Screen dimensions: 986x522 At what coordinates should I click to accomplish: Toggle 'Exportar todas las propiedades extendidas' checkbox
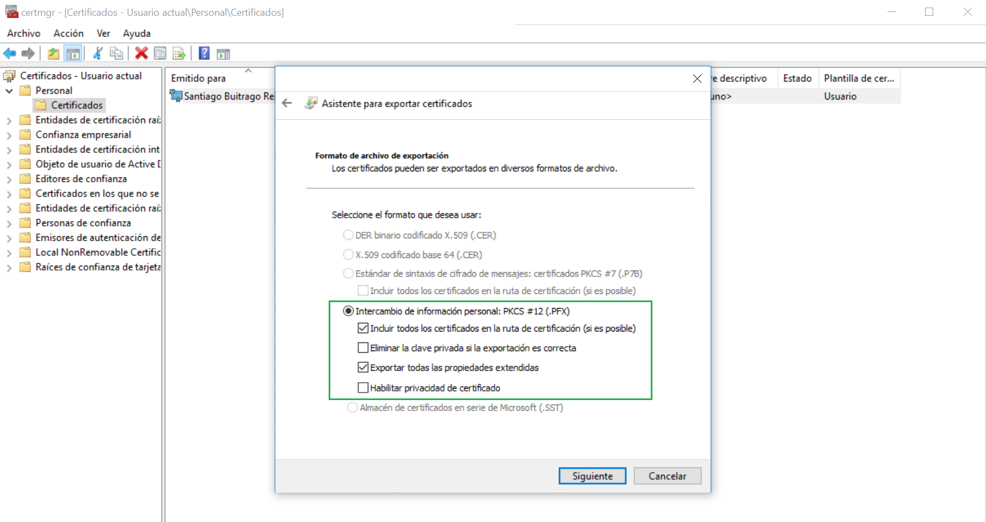click(363, 367)
